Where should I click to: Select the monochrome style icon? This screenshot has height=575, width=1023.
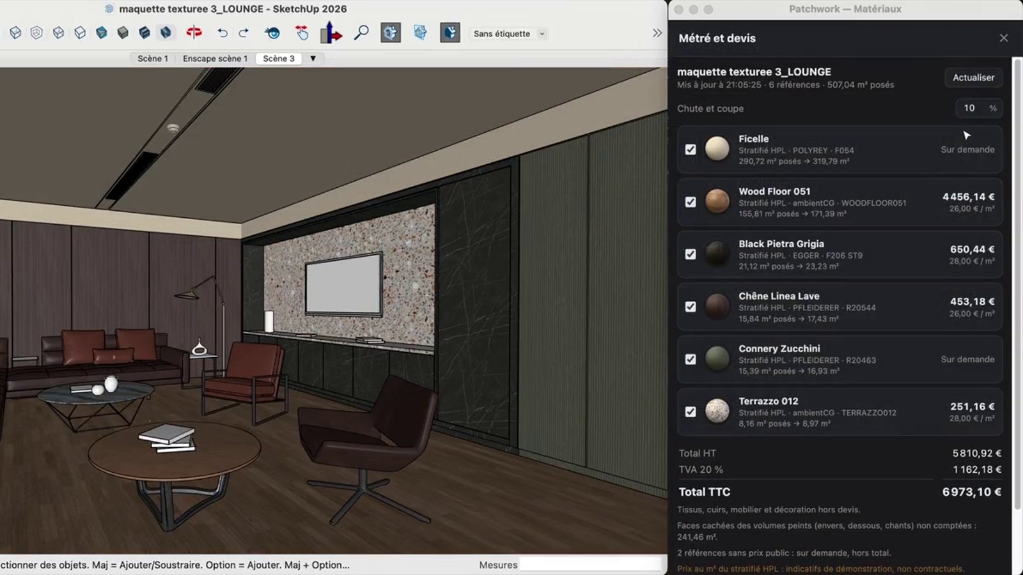pos(144,33)
